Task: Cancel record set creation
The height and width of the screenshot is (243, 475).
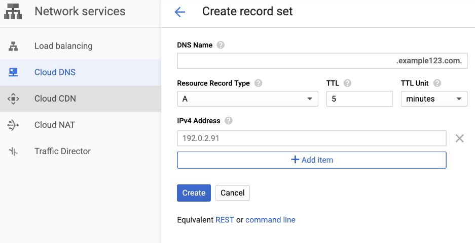Action: [x=232, y=193]
